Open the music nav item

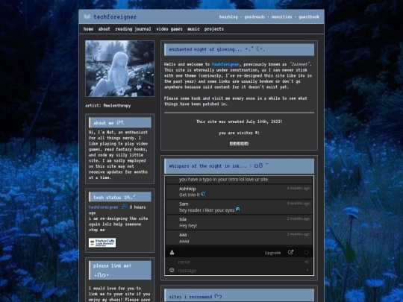point(193,29)
